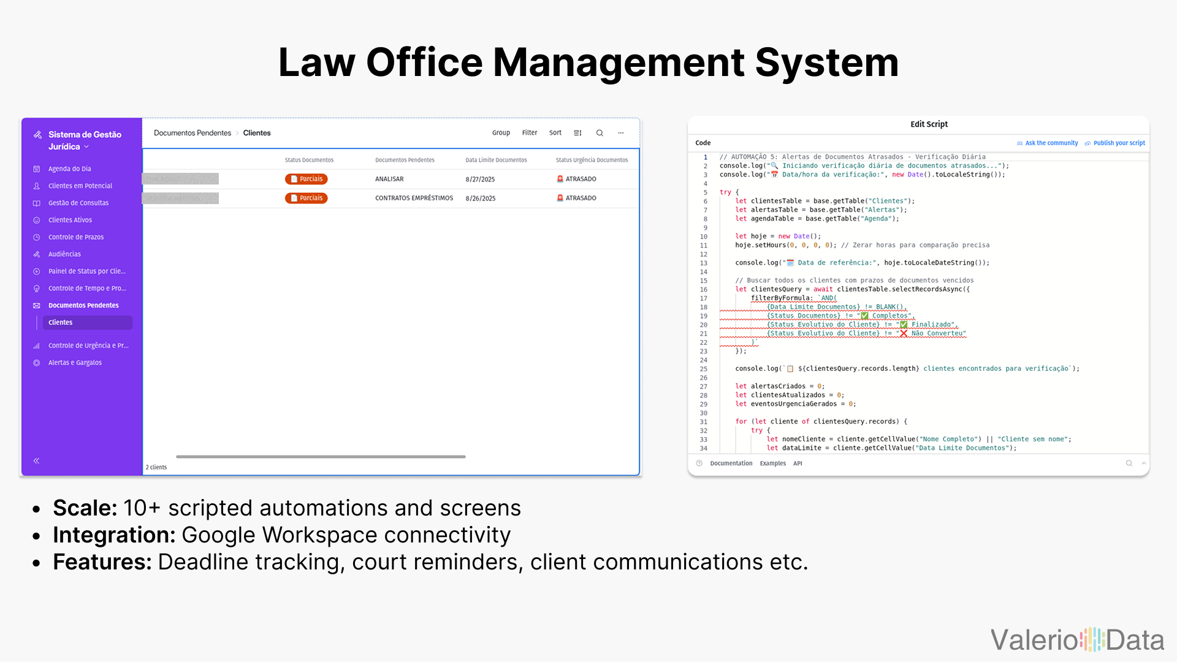Click the search icon in script editor footer
Viewport: 1177px width, 662px height.
point(1129,463)
